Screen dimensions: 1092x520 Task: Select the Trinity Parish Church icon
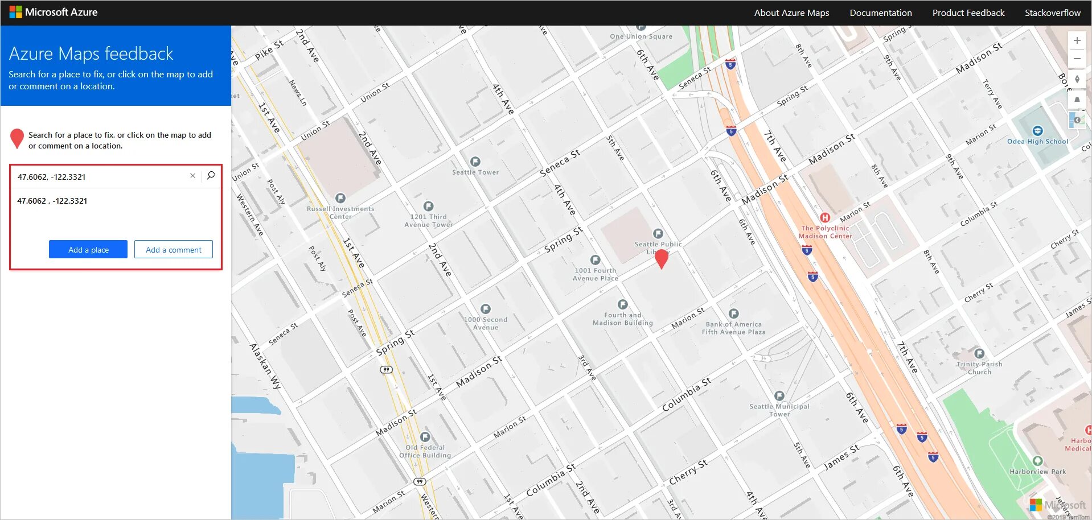point(979,353)
